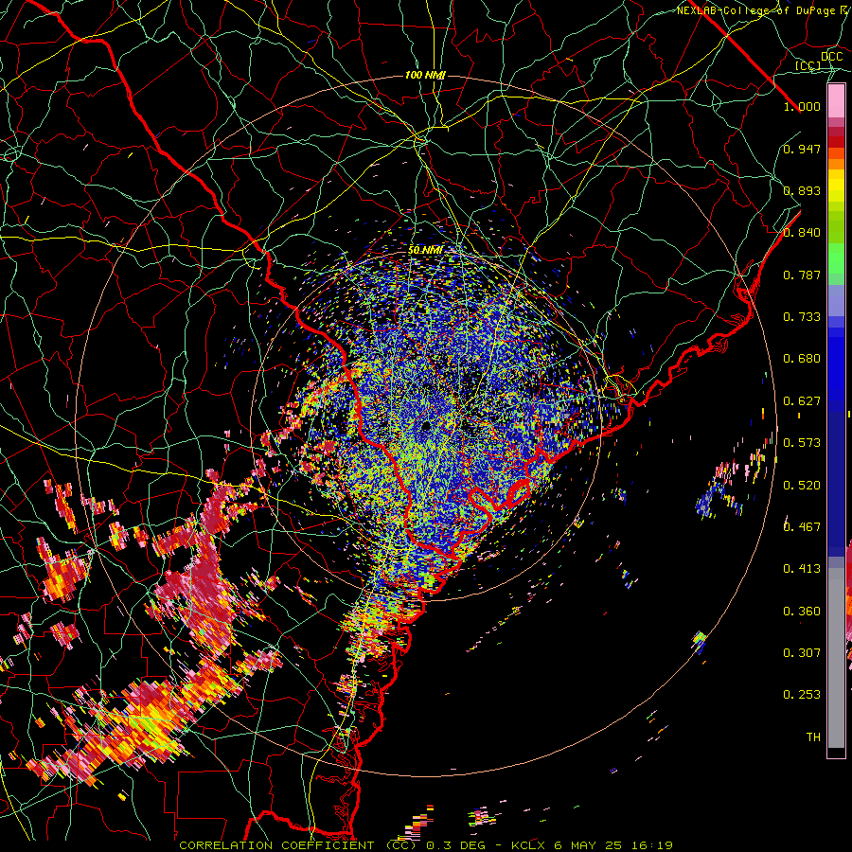
Task: Pick the periwinkle segment of the color scale
Action: pos(836,300)
